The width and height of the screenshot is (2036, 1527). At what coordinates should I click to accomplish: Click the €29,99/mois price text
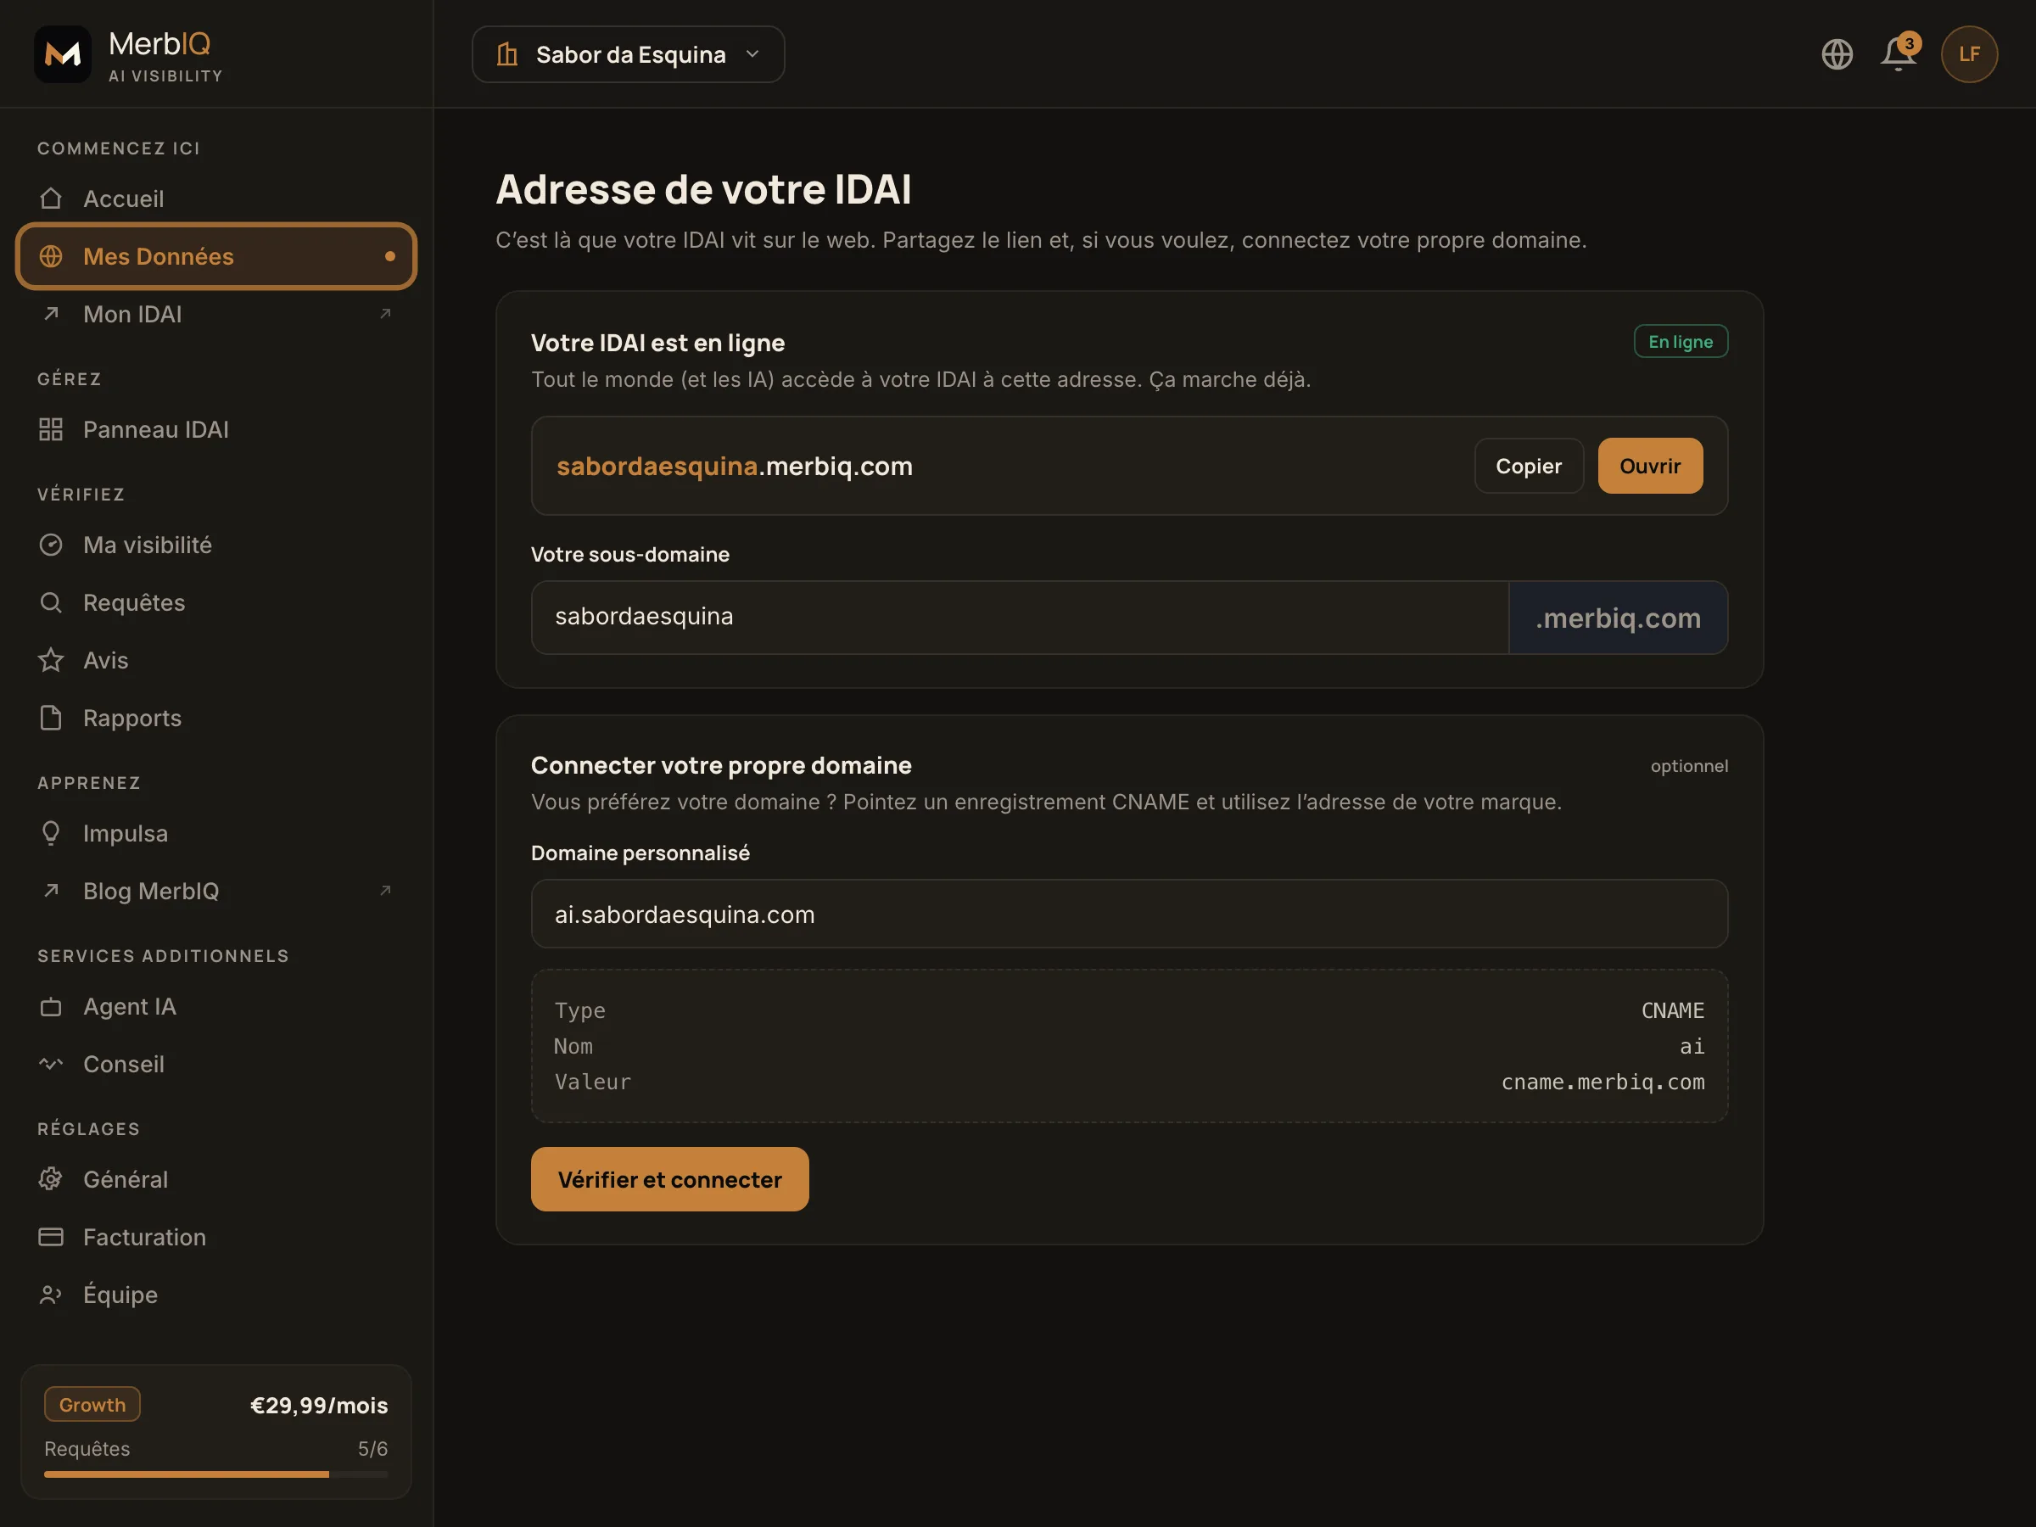(x=318, y=1405)
